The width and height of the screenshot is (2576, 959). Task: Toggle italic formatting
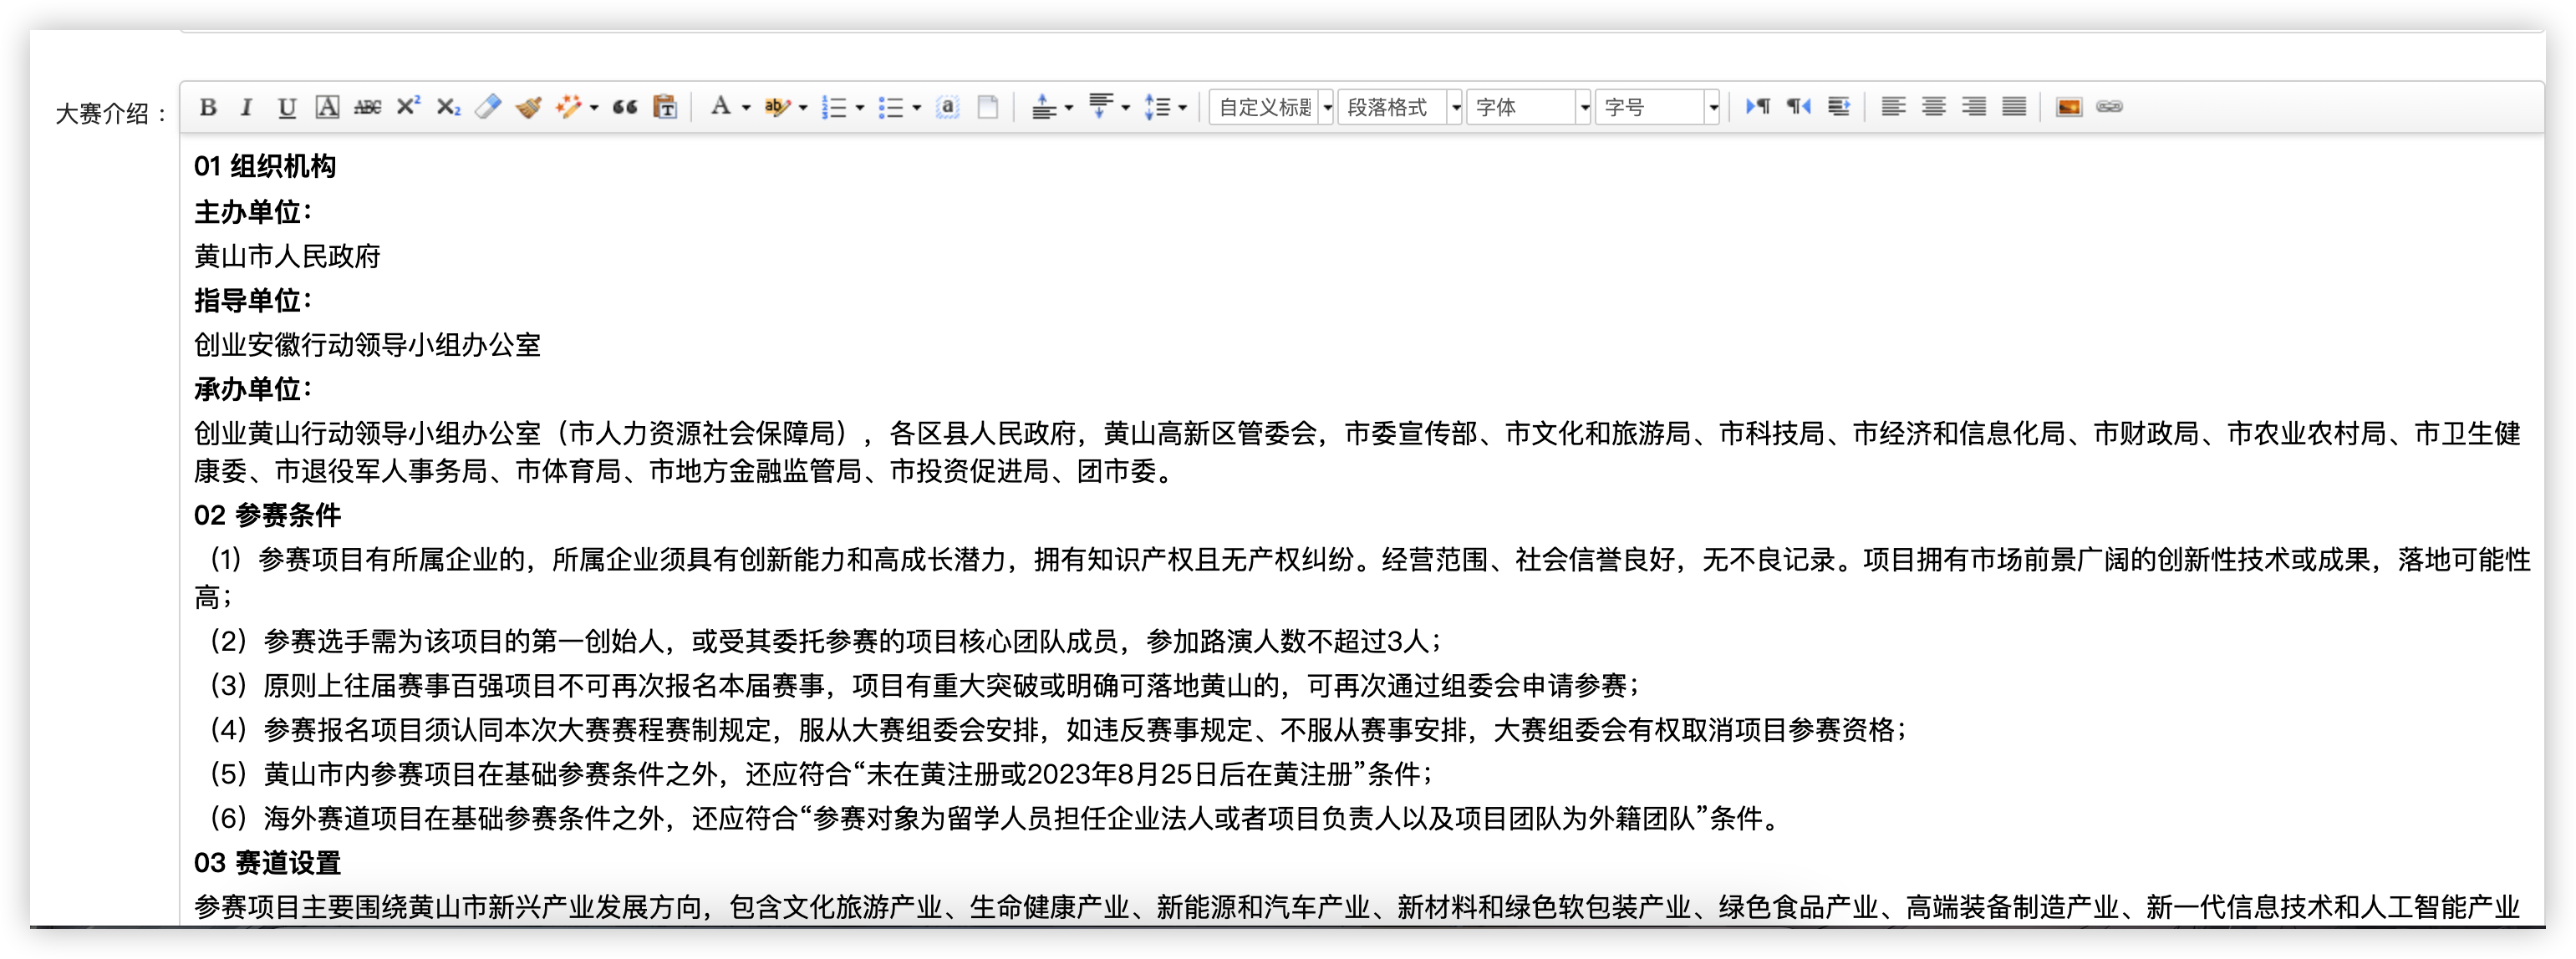coord(246,107)
